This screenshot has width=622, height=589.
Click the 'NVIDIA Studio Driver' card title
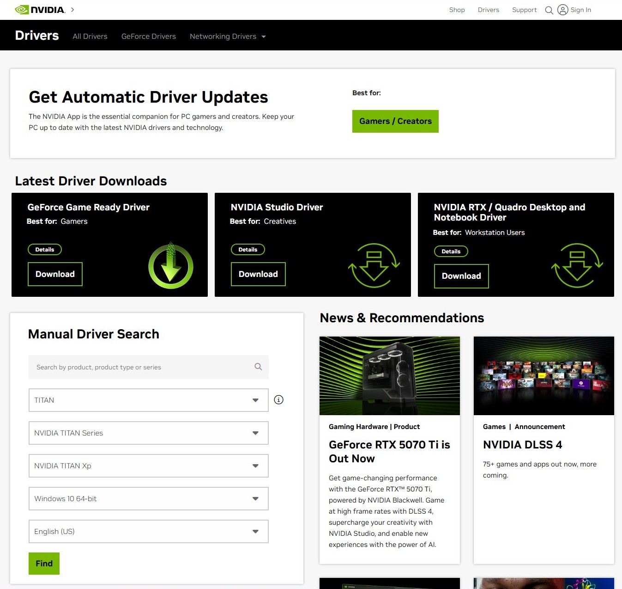click(277, 207)
